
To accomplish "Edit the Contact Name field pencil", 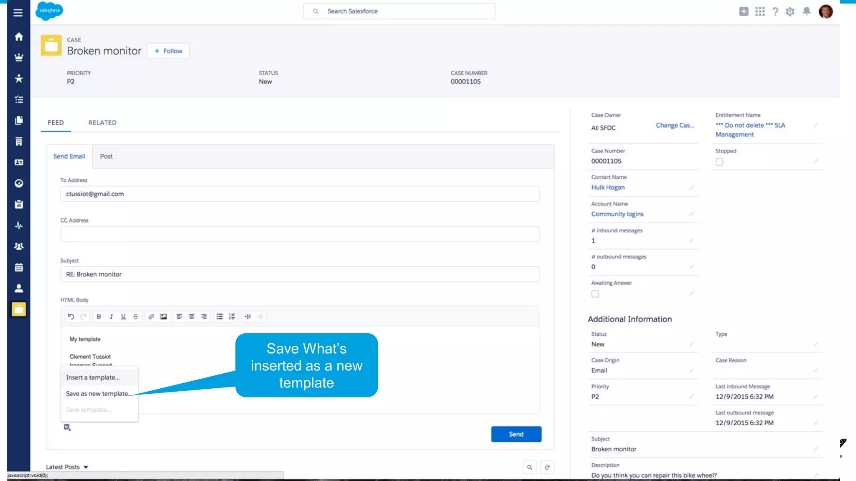I will (691, 187).
